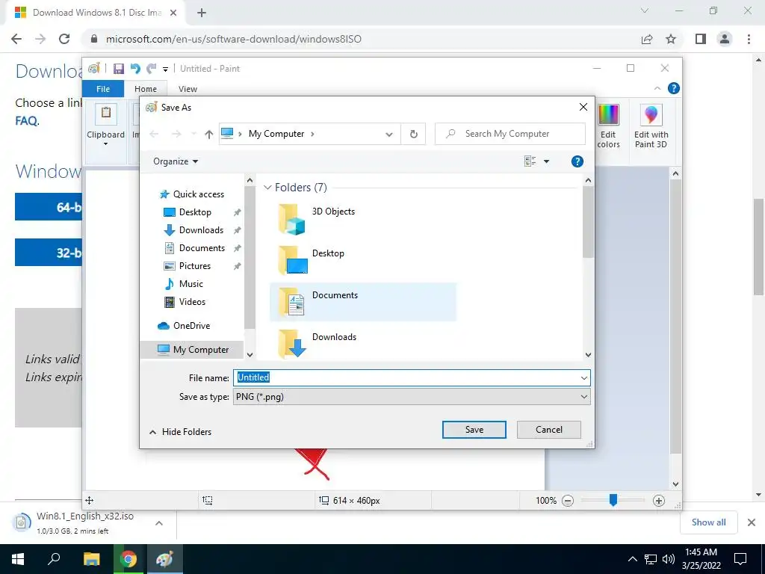Image resolution: width=765 pixels, height=574 pixels.
Task: Select Desktop in the Quick access list
Action: (x=195, y=212)
